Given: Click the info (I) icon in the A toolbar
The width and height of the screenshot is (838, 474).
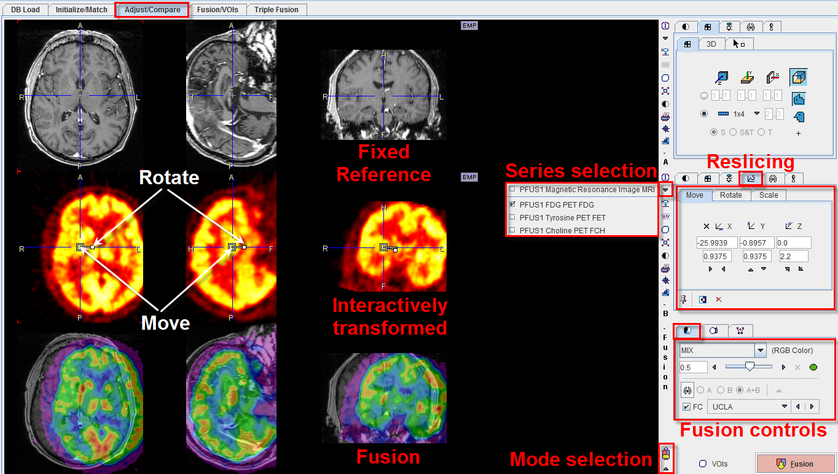Looking at the screenshot, I should point(665,26).
